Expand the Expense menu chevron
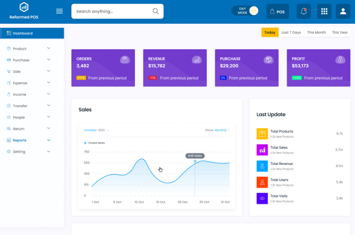 coord(48,82)
